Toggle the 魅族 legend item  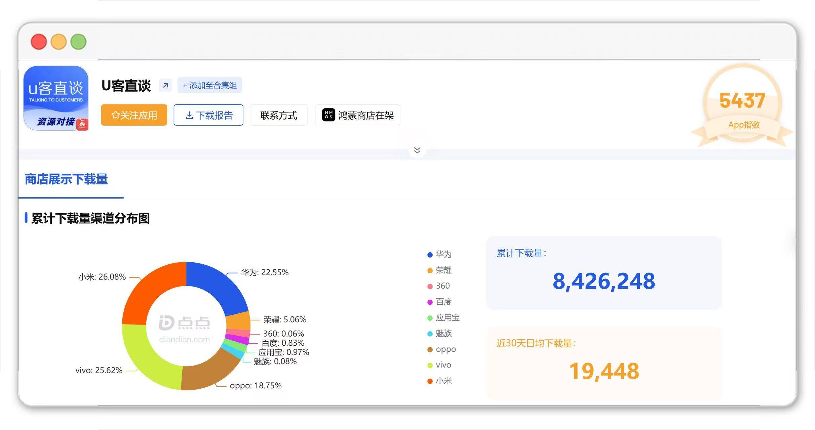pos(439,333)
